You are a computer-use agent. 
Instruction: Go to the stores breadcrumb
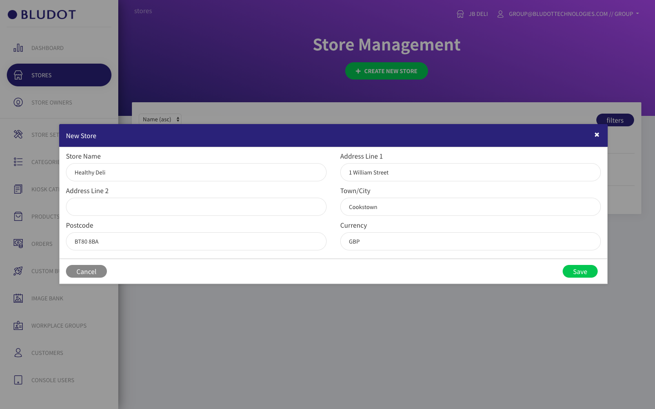click(143, 11)
